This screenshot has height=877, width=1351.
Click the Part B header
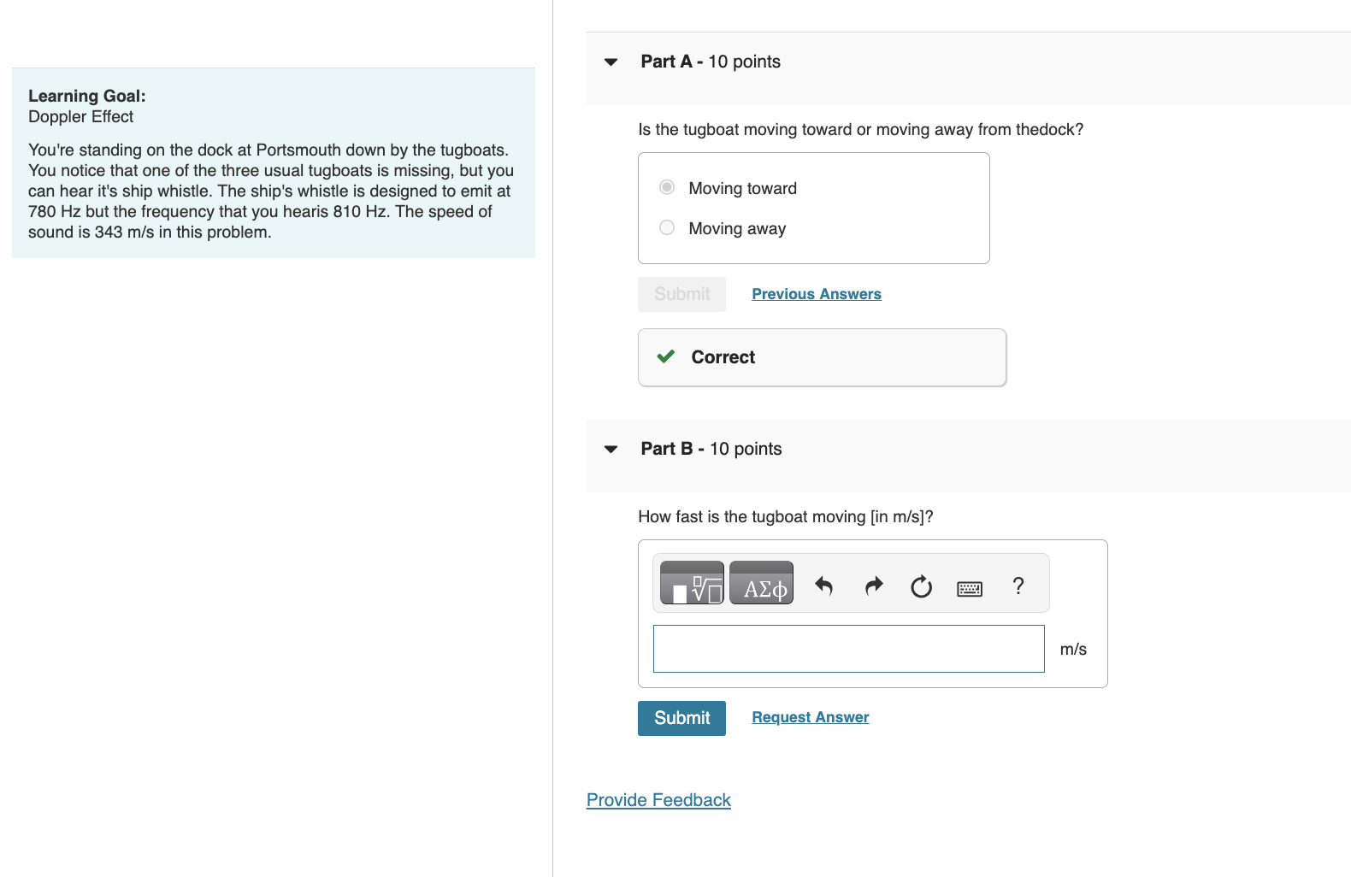[x=711, y=448]
